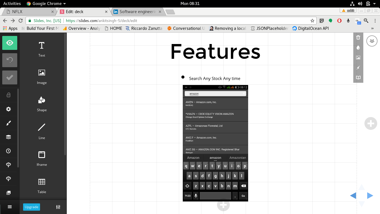Open DigitalOcean API bookmark
Image resolution: width=380 pixels, height=214 pixels.
pyautogui.click(x=311, y=28)
